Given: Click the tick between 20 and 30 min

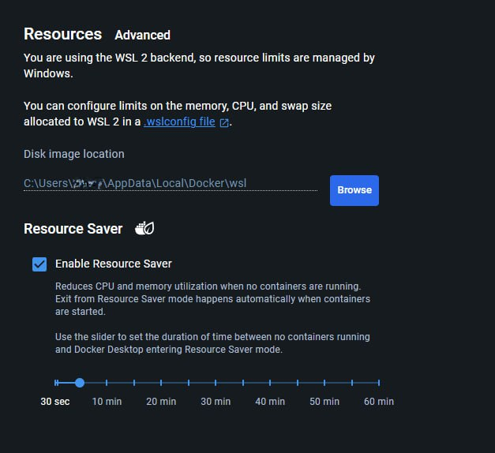Looking at the screenshot, I should point(189,383).
